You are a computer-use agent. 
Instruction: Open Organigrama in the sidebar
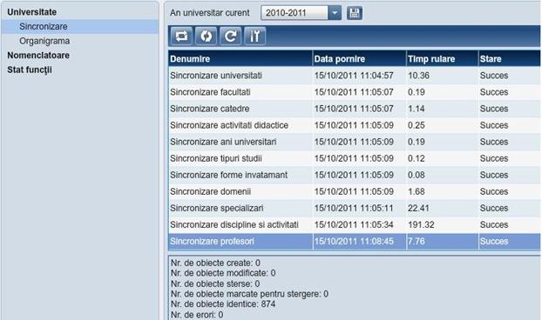click(44, 41)
